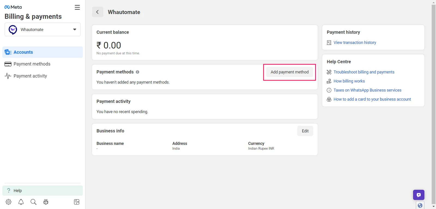Open the hamburger menu in sidebar
The width and height of the screenshot is (436, 209).
77,7
